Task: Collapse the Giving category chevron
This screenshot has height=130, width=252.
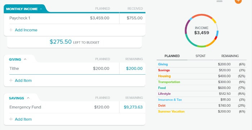Action: [x=25, y=59]
